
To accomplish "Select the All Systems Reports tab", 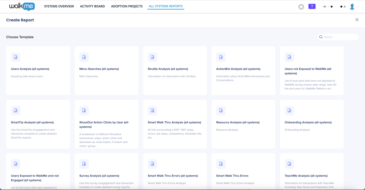I will click(166, 6).
